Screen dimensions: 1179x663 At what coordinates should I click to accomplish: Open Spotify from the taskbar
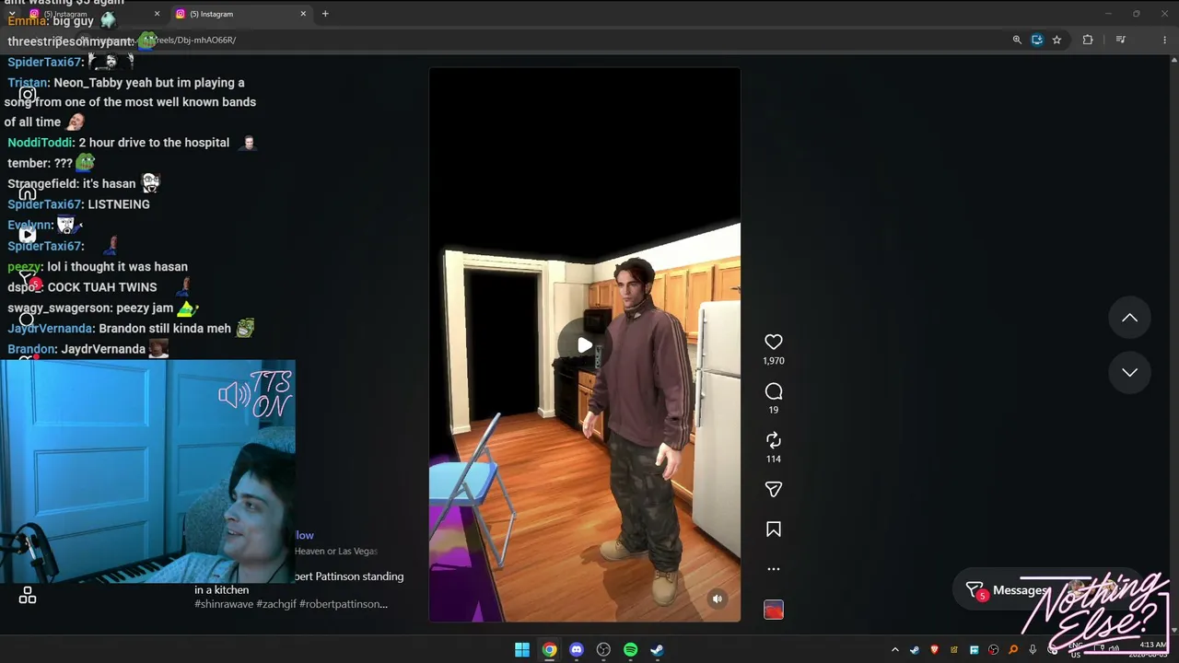click(x=630, y=650)
